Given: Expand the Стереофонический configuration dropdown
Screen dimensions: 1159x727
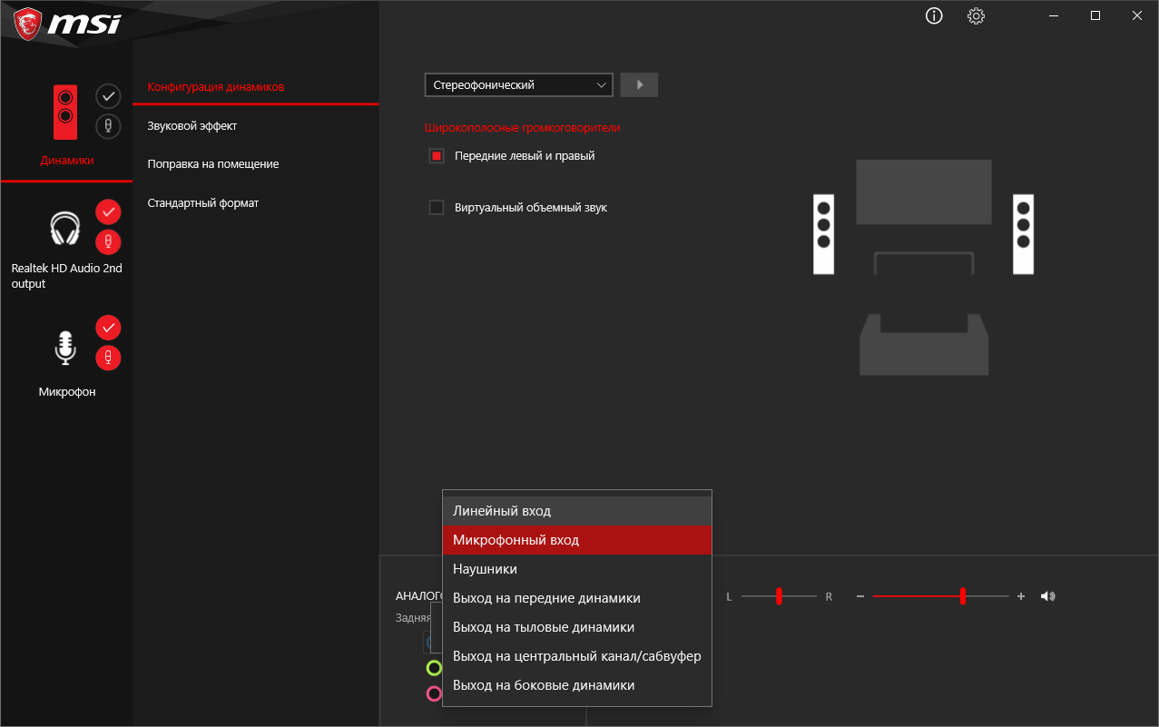Looking at the screenshot, I should point(519,84).
